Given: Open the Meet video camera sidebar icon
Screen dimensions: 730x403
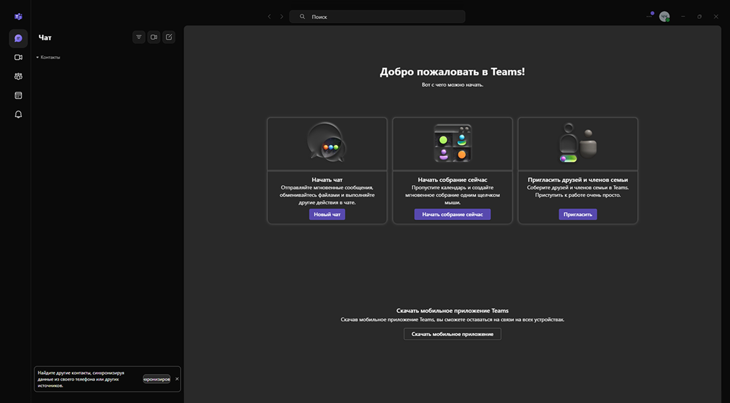Looking at the screenshot, I should [x=18, y=58].
